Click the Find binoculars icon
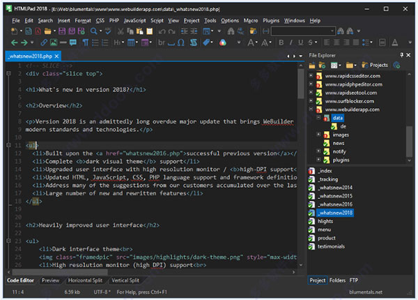 click(x=231, y=31)
